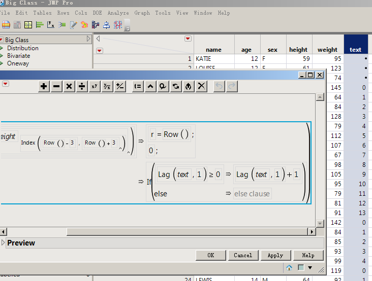Expand the Preview section

tap(4, 243)
